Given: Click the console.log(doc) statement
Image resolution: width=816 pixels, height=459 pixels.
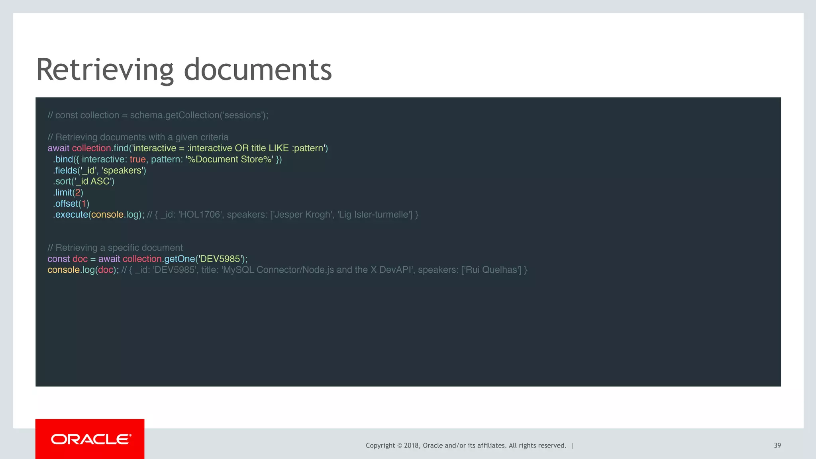Looking at the screenshot, I should [x=83, y=270].
